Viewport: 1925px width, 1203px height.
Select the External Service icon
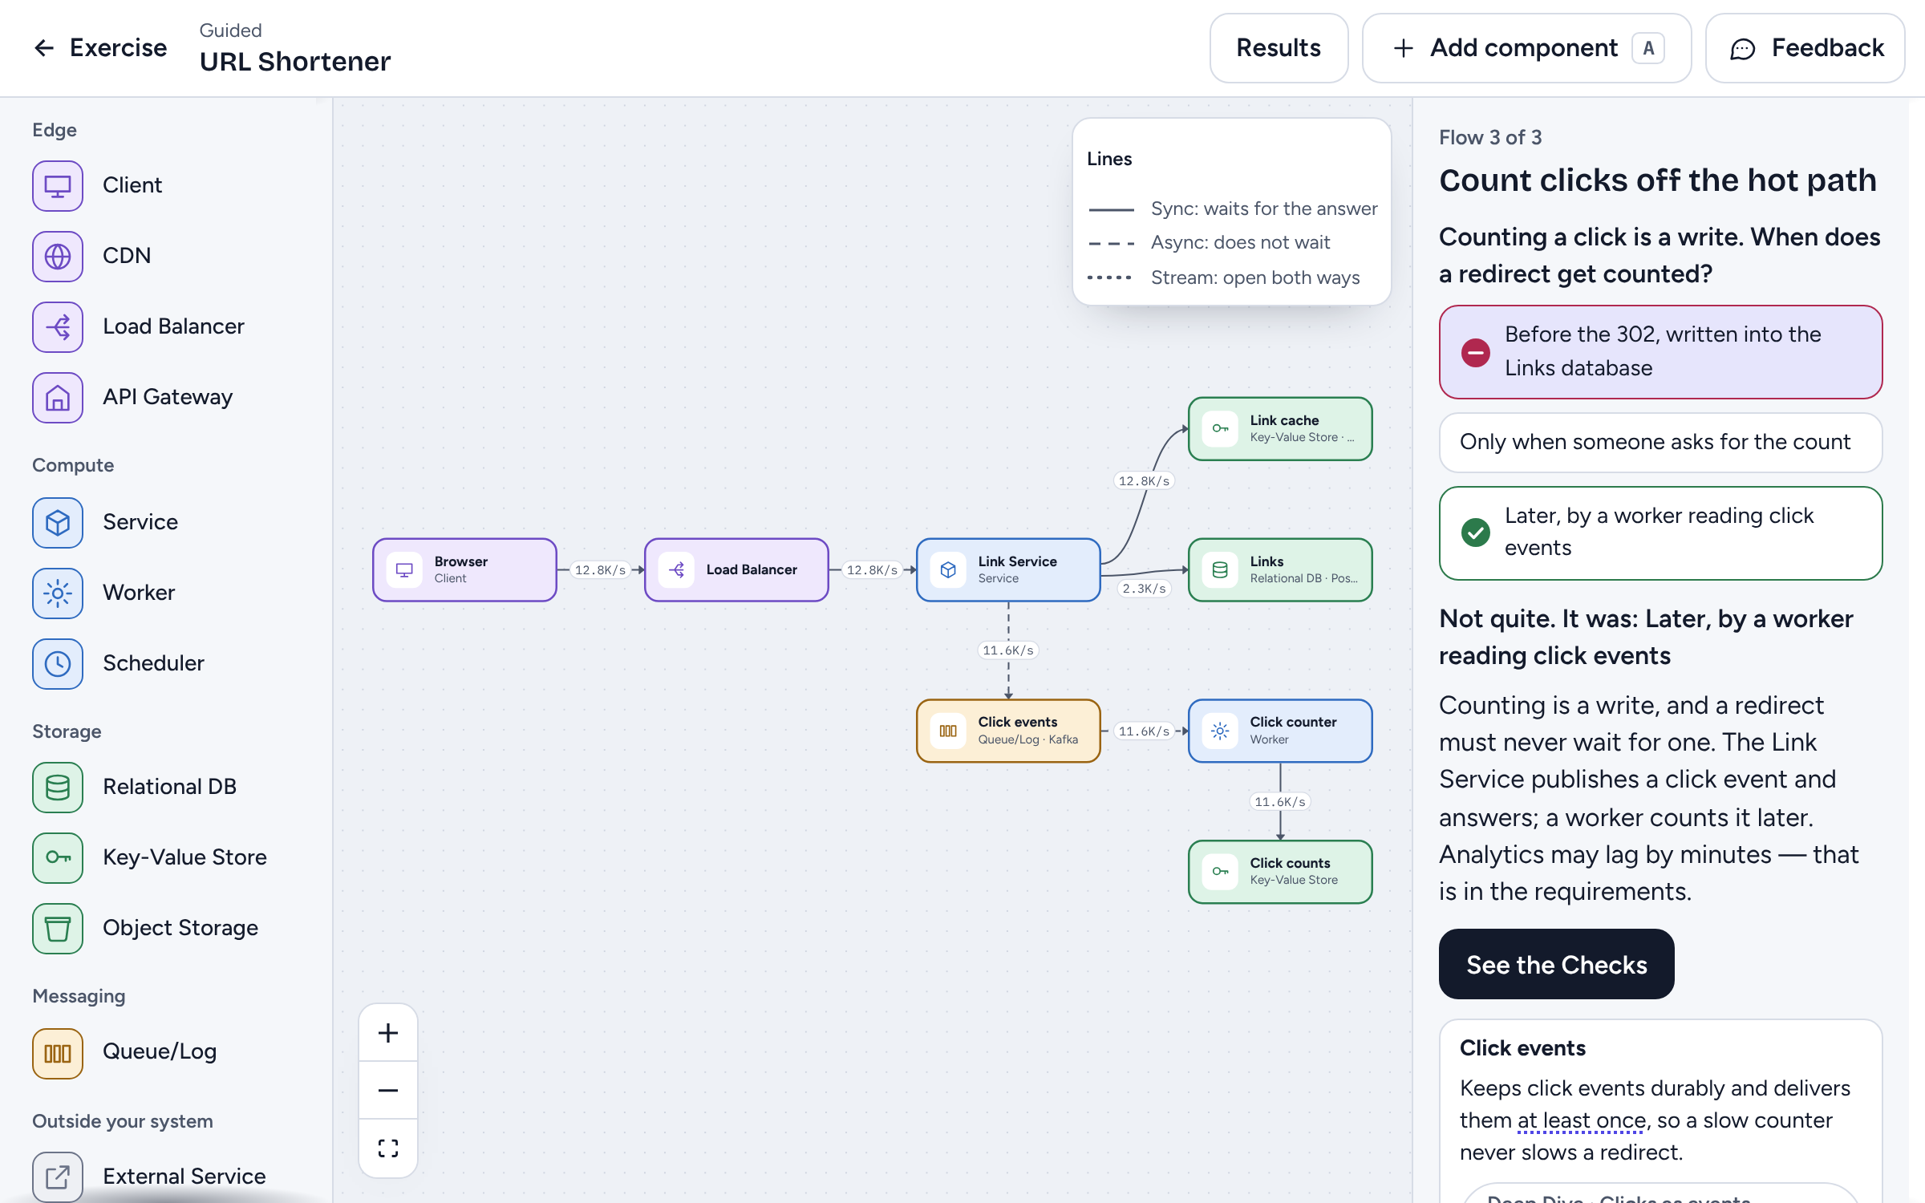[58, 1177]
